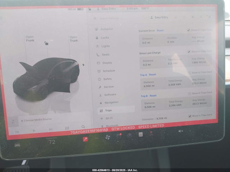Open Autopilot settings
The image size is (230, 172).
tap(104, 29)
